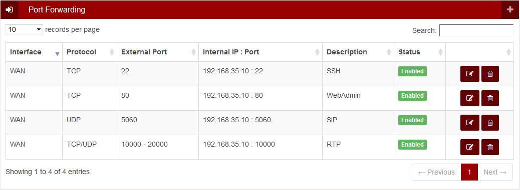Toggle the Enabled status of RTP rule
Viewport: 520px width, 190px height.
coord(412,145)
